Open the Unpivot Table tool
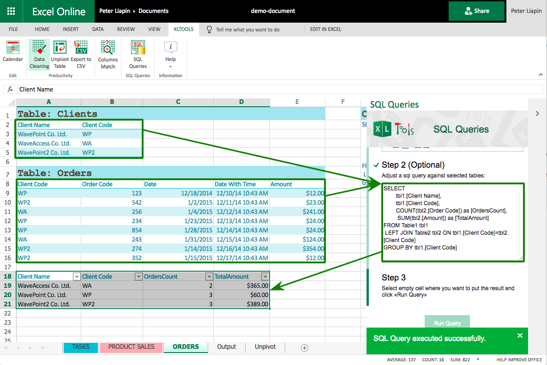 click(x=60, y=55)
